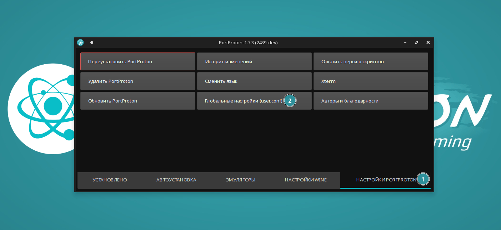Image resolution: width=501 pixels, height=230 pixels.
Task: Close the PortProton window
Action: coord(428,42)
